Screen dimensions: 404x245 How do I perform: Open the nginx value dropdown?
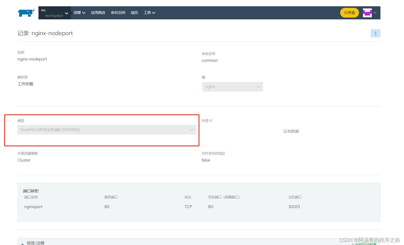(233, 87)
